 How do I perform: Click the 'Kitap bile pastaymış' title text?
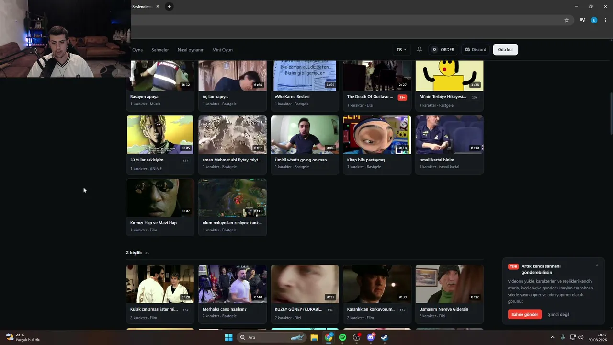[x=366, y=160]
